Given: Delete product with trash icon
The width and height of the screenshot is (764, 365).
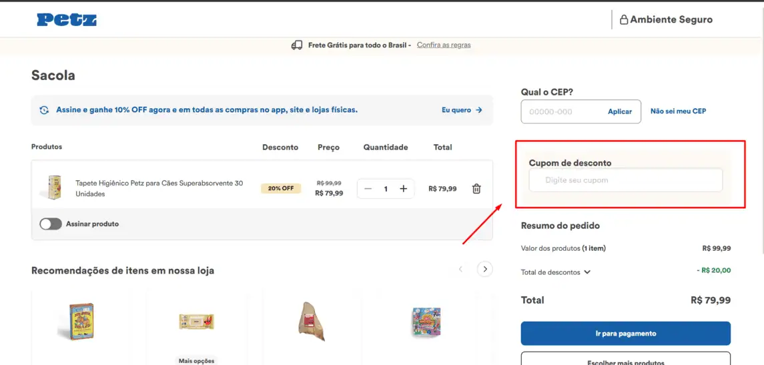Looking at the screenshot, I should 476,189.
